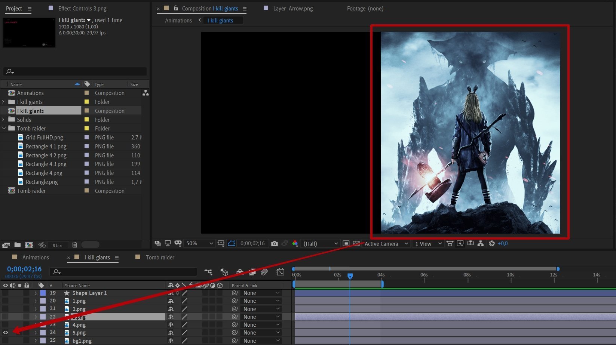Viewport: 616px width, 345px height.
Task: Create a new folder in Project panel
Action: pos(17,245)
